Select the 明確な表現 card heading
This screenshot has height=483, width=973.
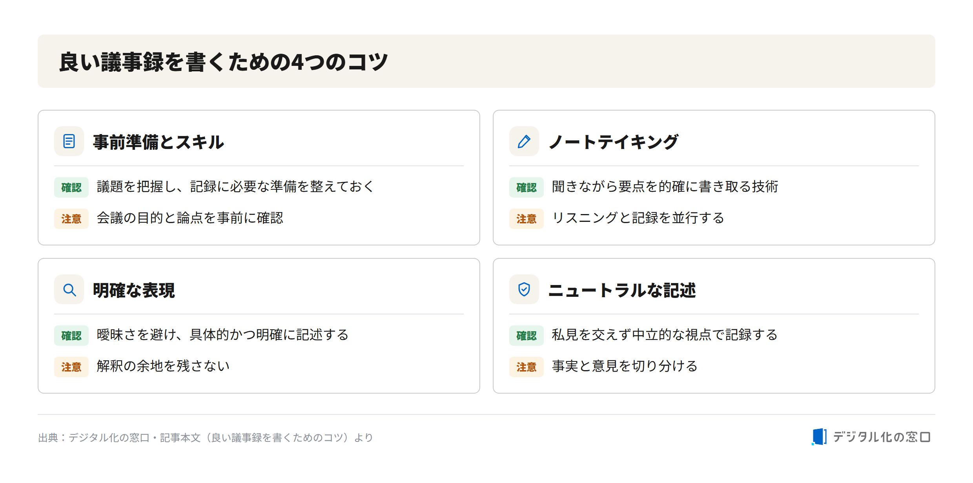134,290
